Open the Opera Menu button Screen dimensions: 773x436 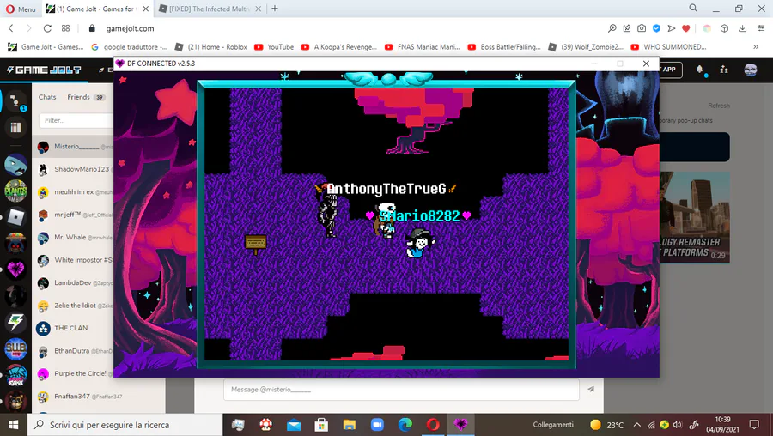[x=21, y=9]
